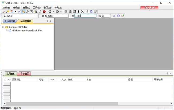Switch to the 本地驱动器 tab

[10, 21]
